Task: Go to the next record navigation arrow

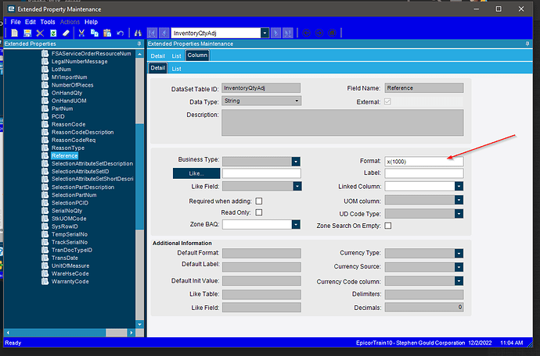Action: click(275, 33)
